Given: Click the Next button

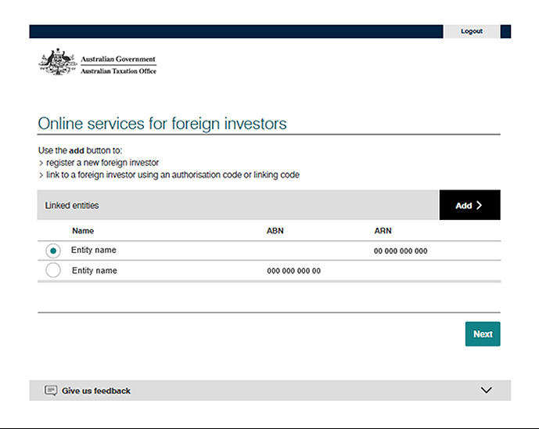Looking at the screenshot, I should (483, 333).
